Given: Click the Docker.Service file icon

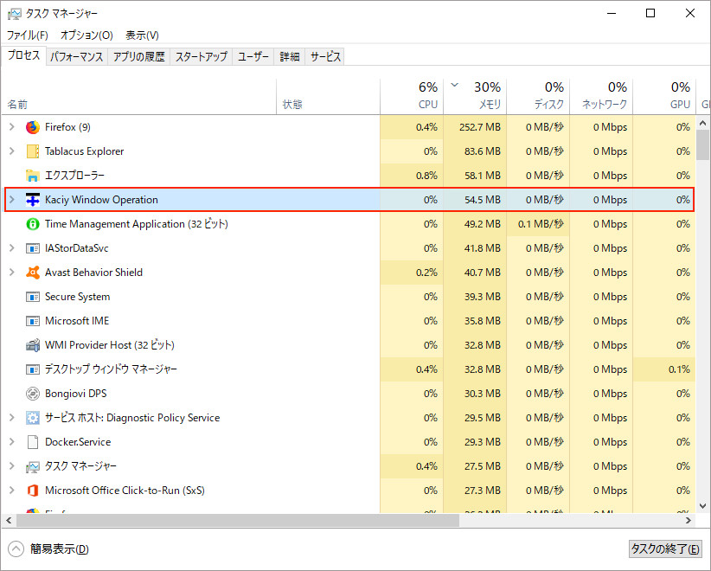Looking at the screenshot, I should pyautogui.click(x=33, y=442).
